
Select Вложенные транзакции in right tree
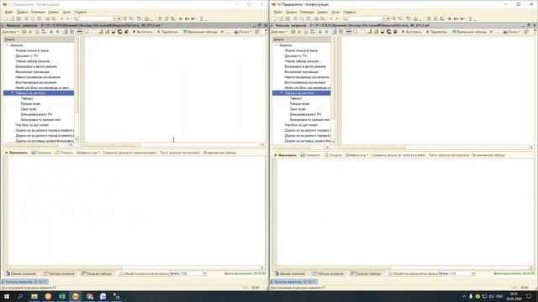[x=301, y=72]
